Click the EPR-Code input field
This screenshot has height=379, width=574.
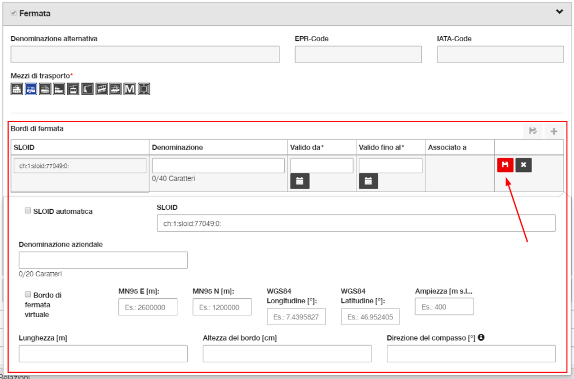(x=358, y=54)
